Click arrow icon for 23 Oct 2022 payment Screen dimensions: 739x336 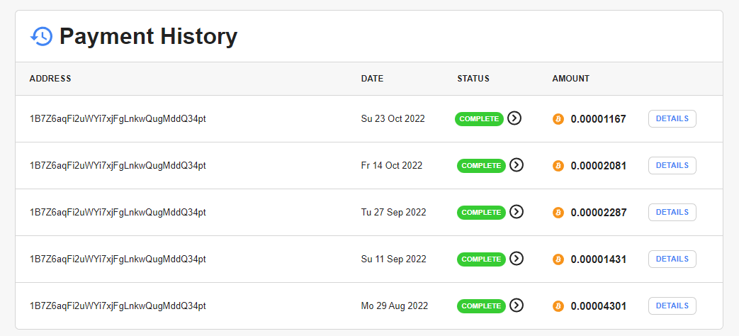click(x=515, y=118)
